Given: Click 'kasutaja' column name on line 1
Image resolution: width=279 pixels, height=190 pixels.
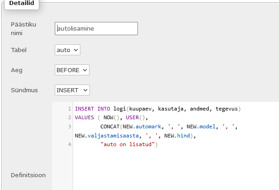Looking at the screenshot, I should point(171,109).
